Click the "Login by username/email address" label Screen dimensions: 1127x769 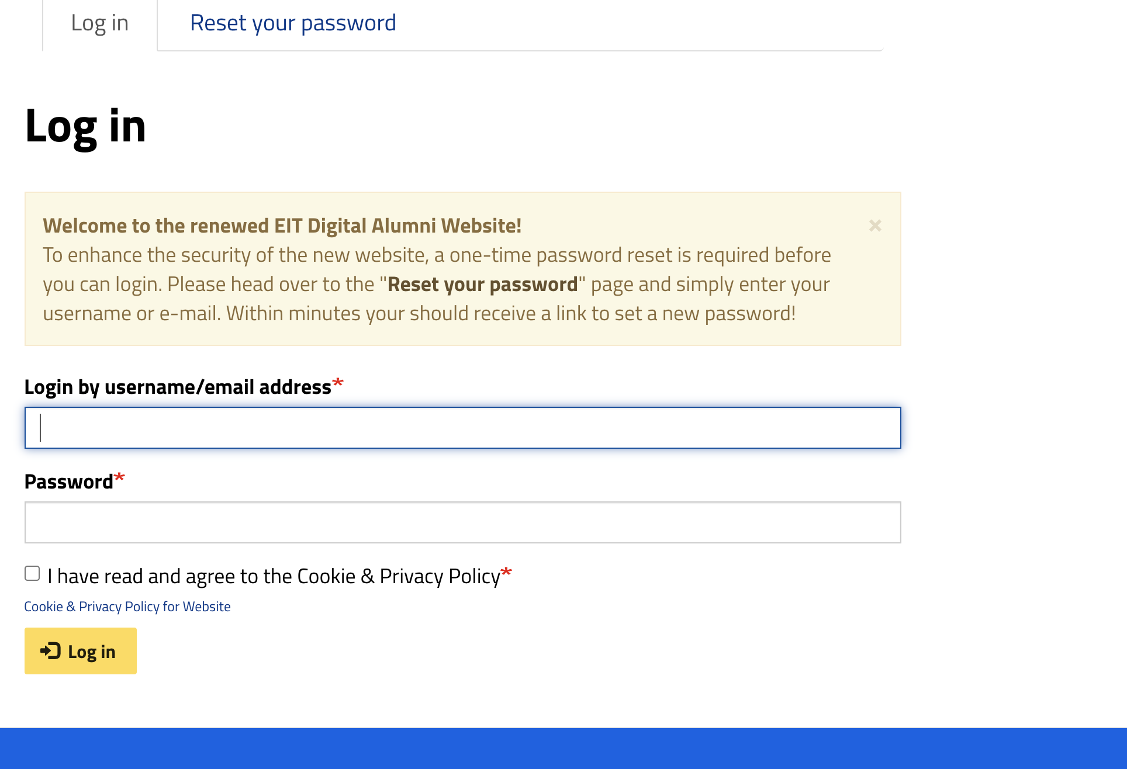[178, 387]
